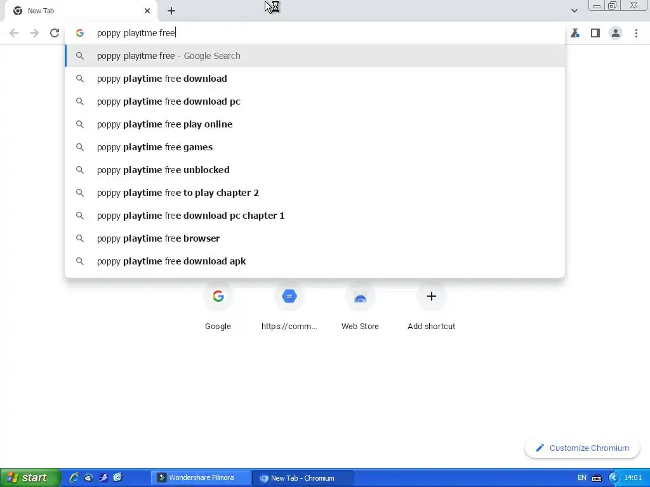Screen dimensions: 650x487
Task: Reload the current page
Action: pyautogui.click(x=55, y=33)
